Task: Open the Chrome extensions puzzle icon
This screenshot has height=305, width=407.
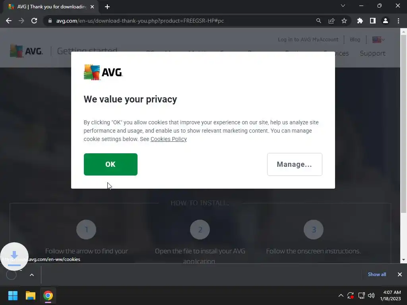Action: click(360, 21)
